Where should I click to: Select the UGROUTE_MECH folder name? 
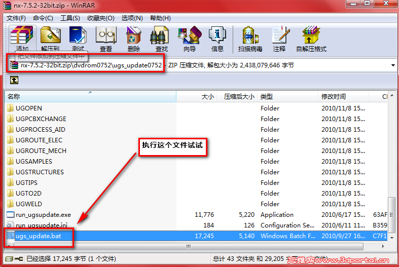point(41,151)
